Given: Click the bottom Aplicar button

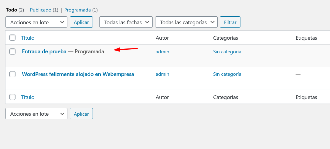Looking at the screenshot, I should [x=81, y=114].
